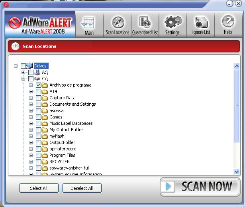Expand the A:\ drive node
Image resolution: width=245 pixels, height=207 pixels.
pos(23,72)
